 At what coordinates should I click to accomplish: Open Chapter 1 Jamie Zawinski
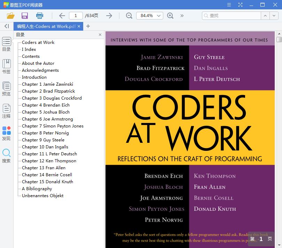47,84
